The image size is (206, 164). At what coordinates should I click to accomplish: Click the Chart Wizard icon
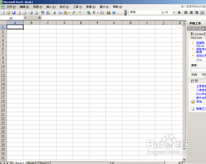[108, 13]
